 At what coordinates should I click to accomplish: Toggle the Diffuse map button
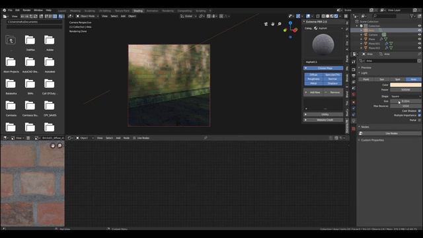pos(313,75)
